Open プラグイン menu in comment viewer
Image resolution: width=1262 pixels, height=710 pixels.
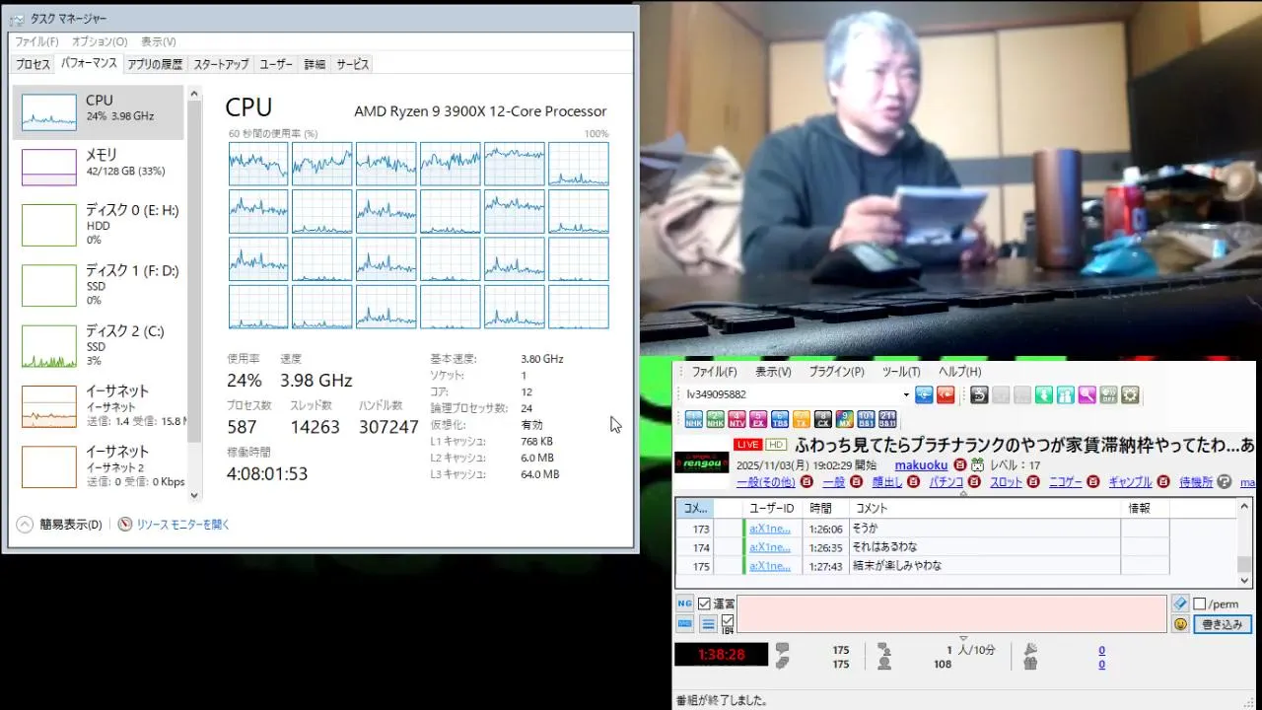836,372
